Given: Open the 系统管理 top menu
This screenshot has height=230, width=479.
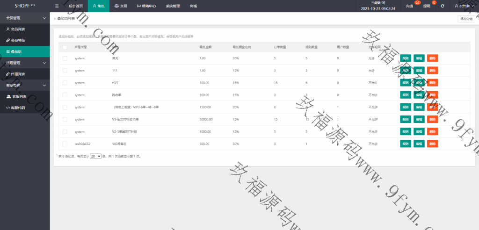Looking at the screenshot, I should tap(173, 6).
